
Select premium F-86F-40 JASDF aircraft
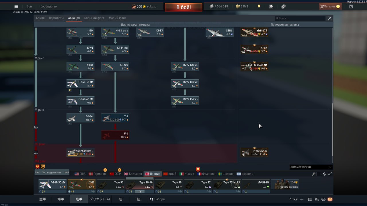click(255, 67)
